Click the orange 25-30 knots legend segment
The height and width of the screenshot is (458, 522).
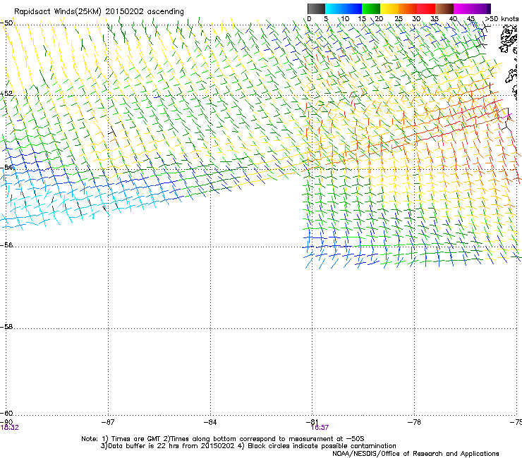[x=408, y=8]
